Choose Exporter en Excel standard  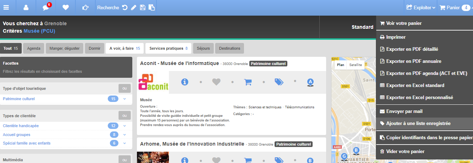tap(424, 85)
